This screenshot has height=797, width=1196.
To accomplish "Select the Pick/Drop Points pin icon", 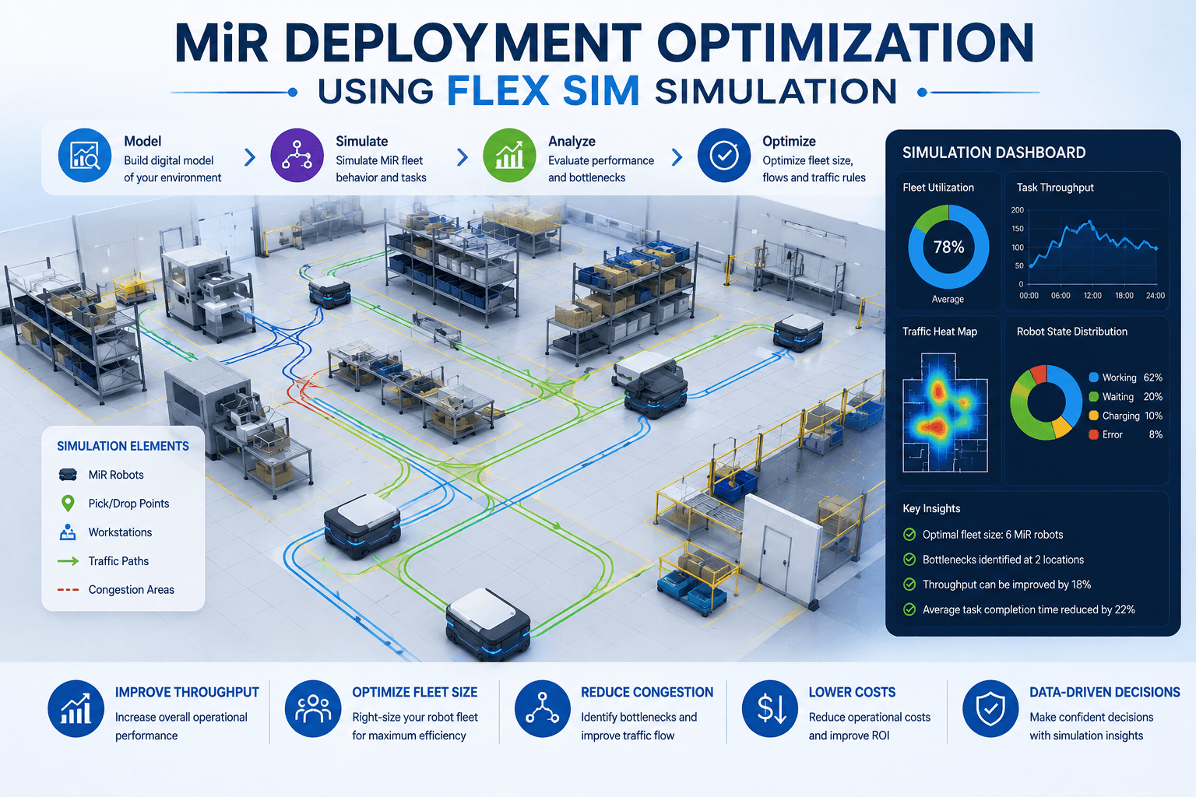I will pyautogui.click(x=68, y=504).
